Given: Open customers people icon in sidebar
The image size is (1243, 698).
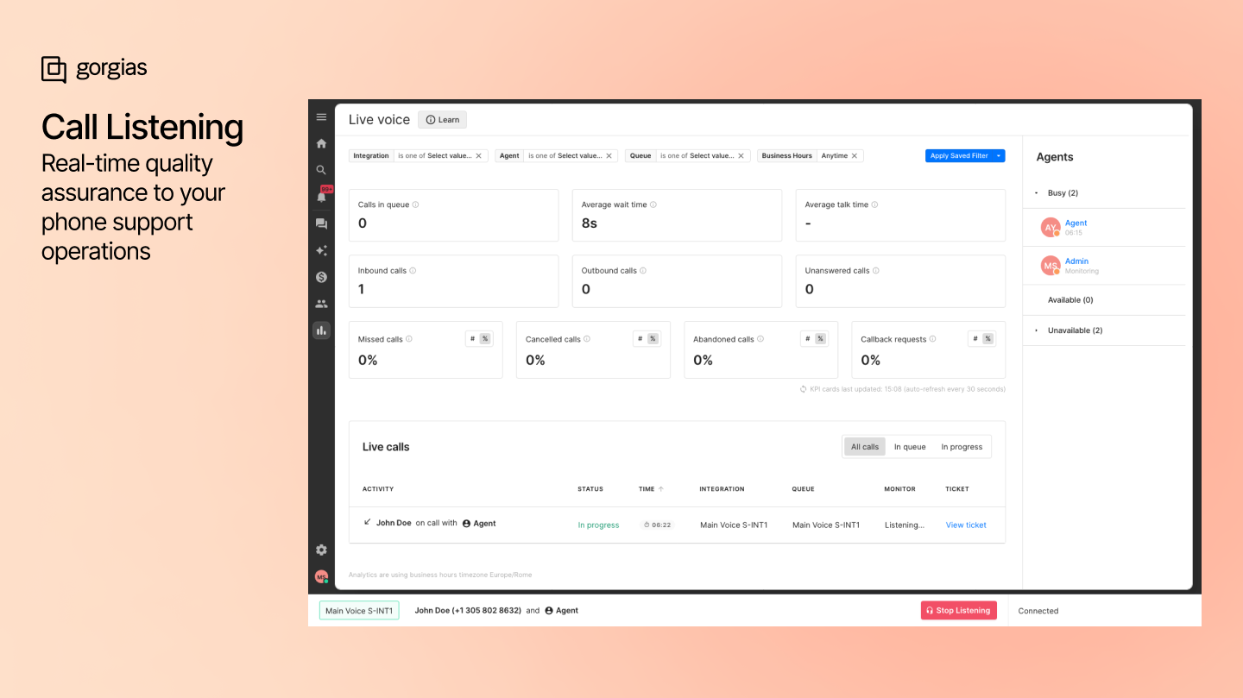Looking at the screenshot, I should [x=321, y=304].
